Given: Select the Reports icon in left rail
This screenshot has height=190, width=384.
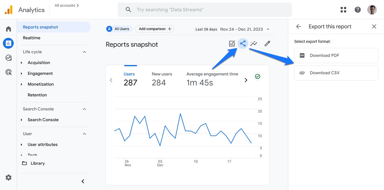Looking at the screenshot, I should [8, 43].
